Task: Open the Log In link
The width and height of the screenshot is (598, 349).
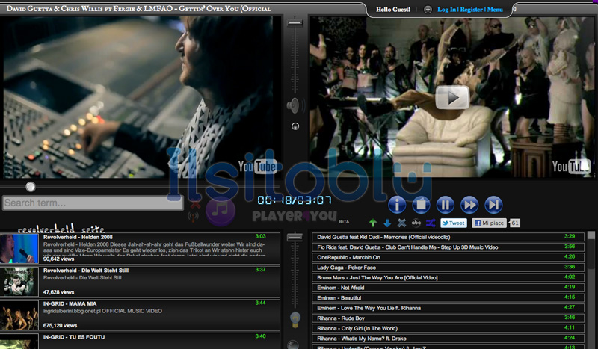Action: point(446,10)
